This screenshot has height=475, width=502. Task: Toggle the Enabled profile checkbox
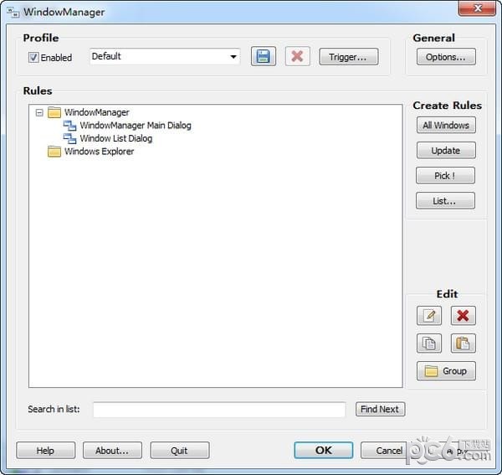point(33,58)
